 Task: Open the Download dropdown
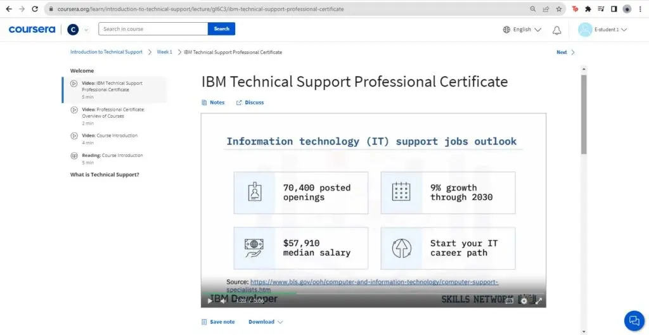266,322
